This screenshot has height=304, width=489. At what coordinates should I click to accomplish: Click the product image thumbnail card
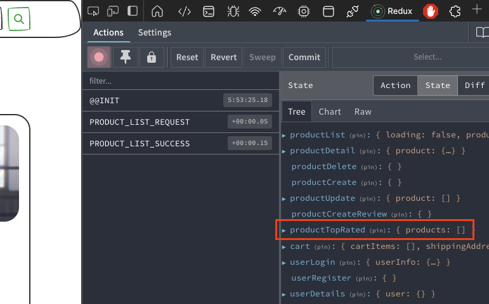(10, 173)
